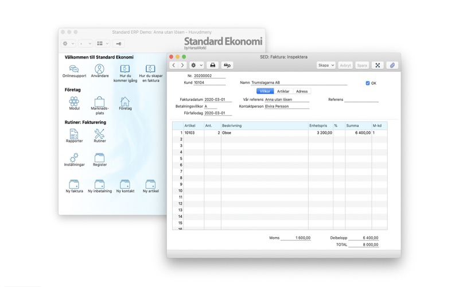
Task: Open the plus dropdown in the Huvudmeny toolbar
Action: point(85,44)
